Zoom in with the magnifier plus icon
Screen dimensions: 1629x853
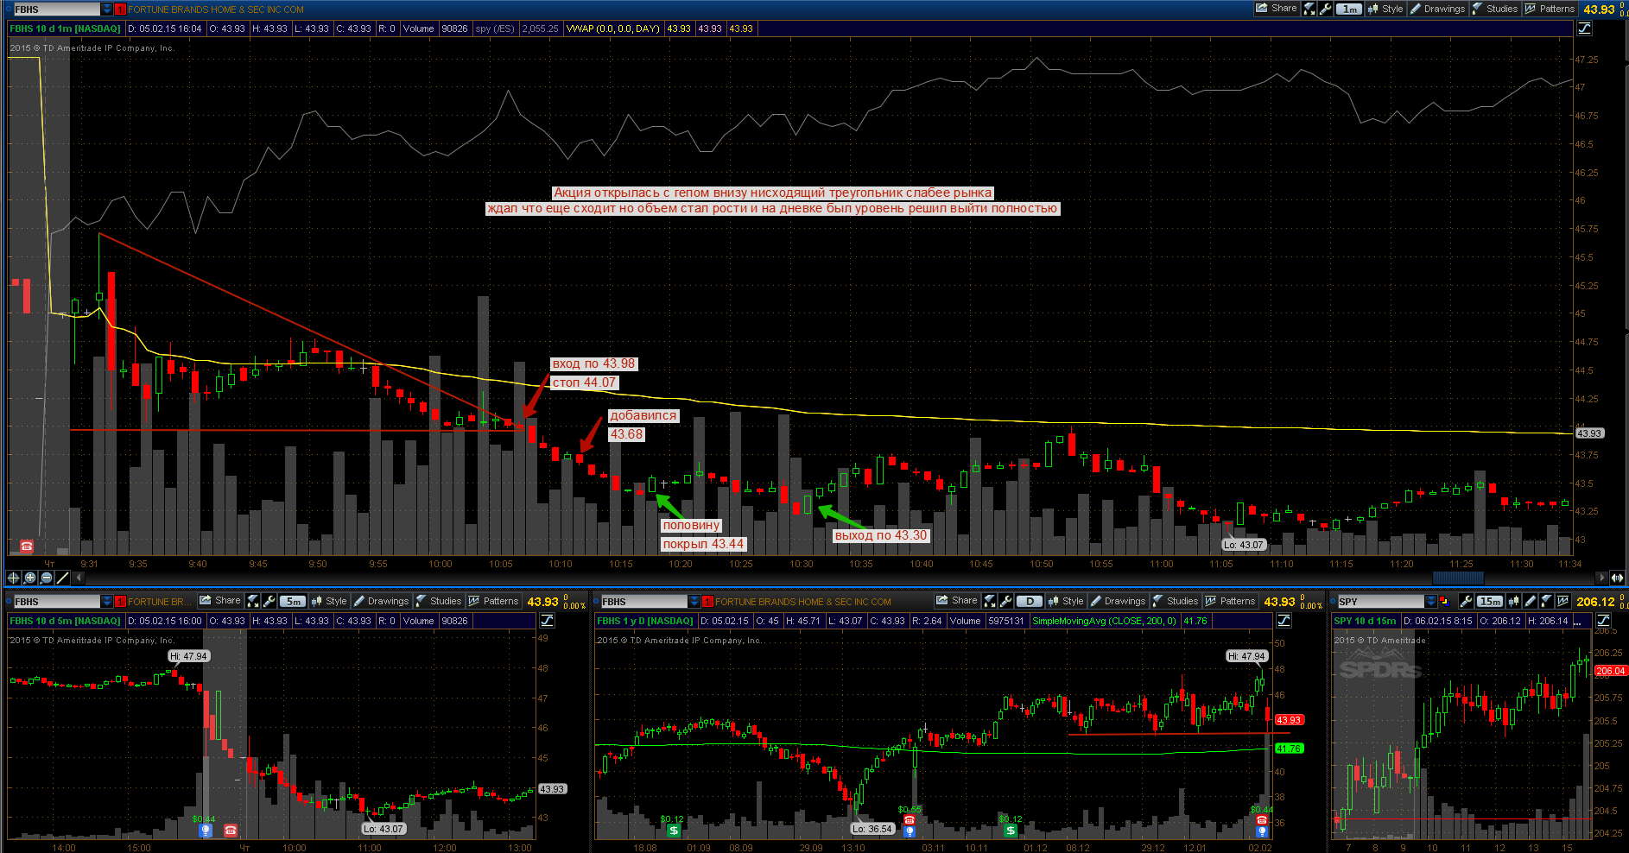click(x=30, y=578)
